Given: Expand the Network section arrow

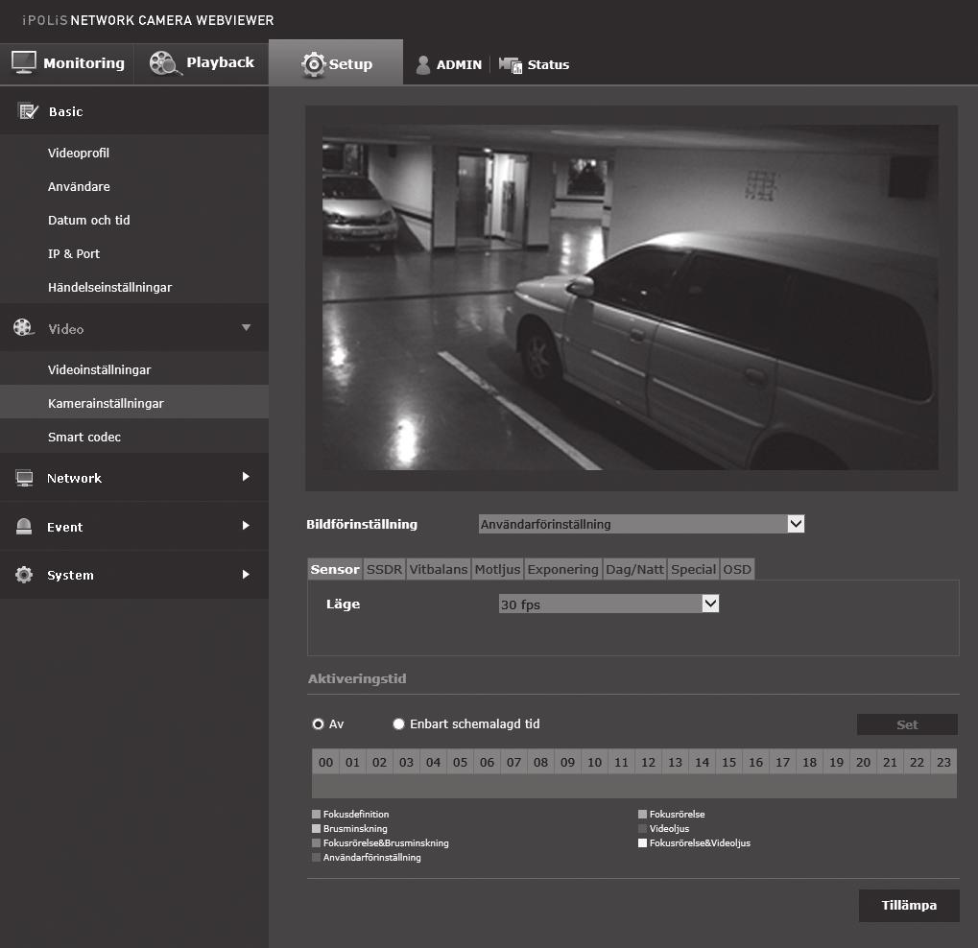Looking at the screenshot, I should pos(246,477).
